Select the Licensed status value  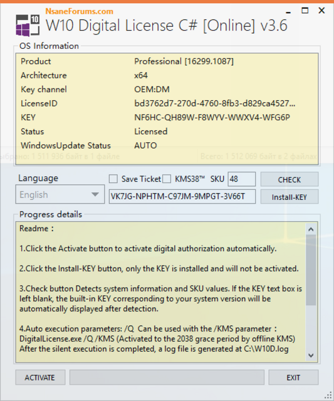[x=151, y=132]
